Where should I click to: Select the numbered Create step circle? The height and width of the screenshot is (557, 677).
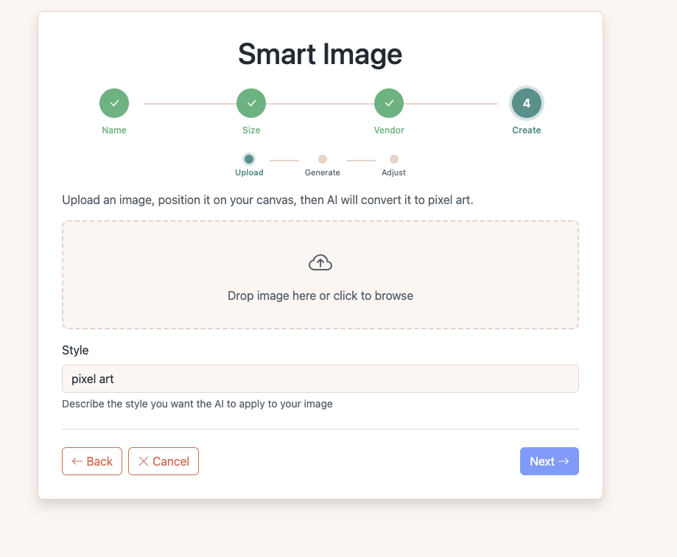(526, 102)
